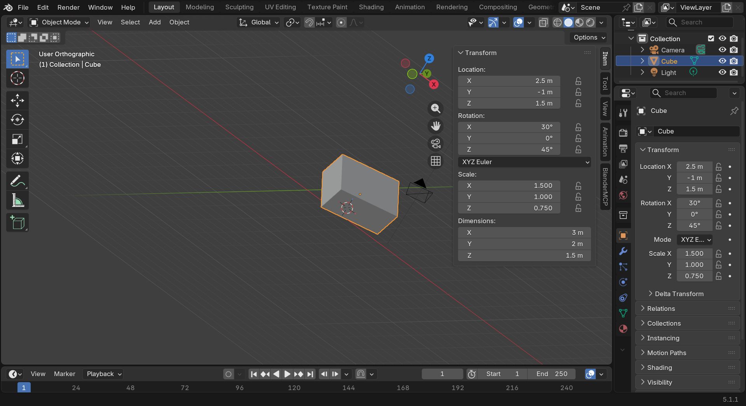Viewport: 746px width, 406px height.
Task: Switch to the Modeling workspace tab
Action: [x=200, y=7]
